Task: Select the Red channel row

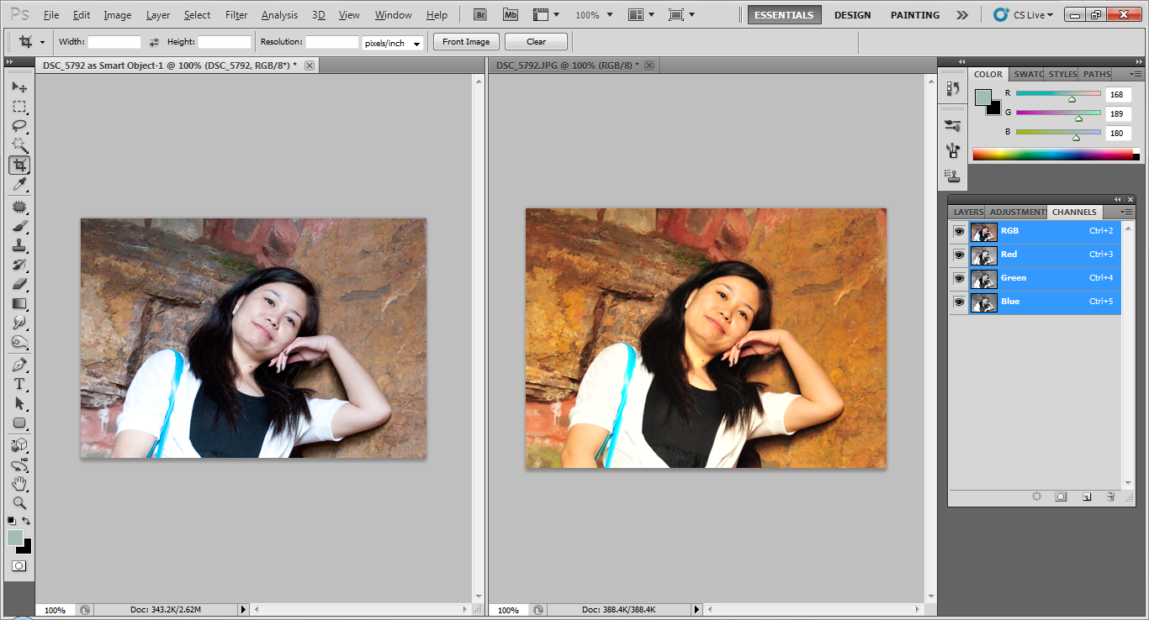Action: point(1045,255)
